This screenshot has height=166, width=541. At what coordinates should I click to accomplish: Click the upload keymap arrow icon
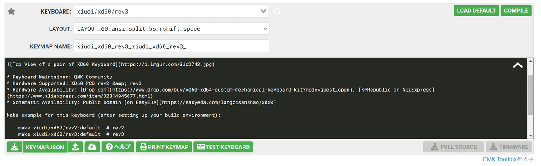click(75, 147)
